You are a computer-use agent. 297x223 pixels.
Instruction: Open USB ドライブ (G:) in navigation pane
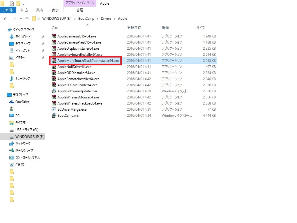coord(27,130)
